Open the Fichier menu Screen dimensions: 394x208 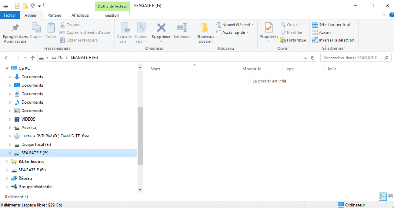tap(10, 15)
